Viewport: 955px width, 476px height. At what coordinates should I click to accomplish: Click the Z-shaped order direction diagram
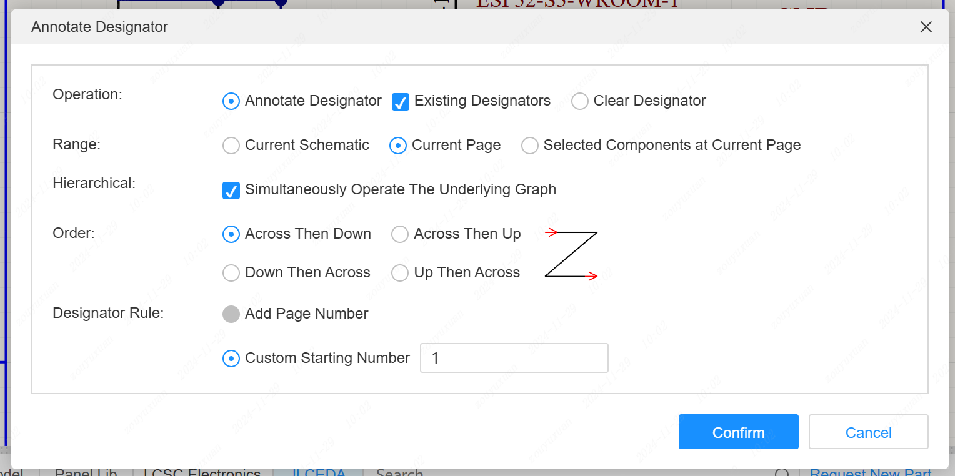[x=571, y=254]
